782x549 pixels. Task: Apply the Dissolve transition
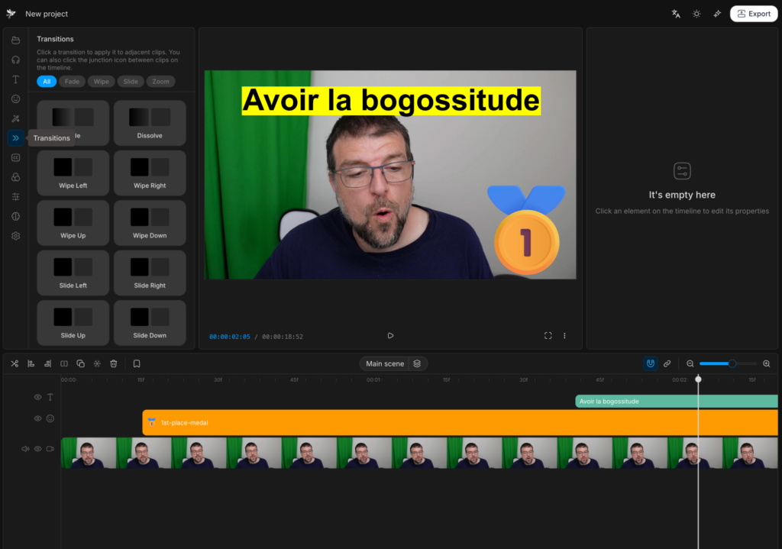150,123
